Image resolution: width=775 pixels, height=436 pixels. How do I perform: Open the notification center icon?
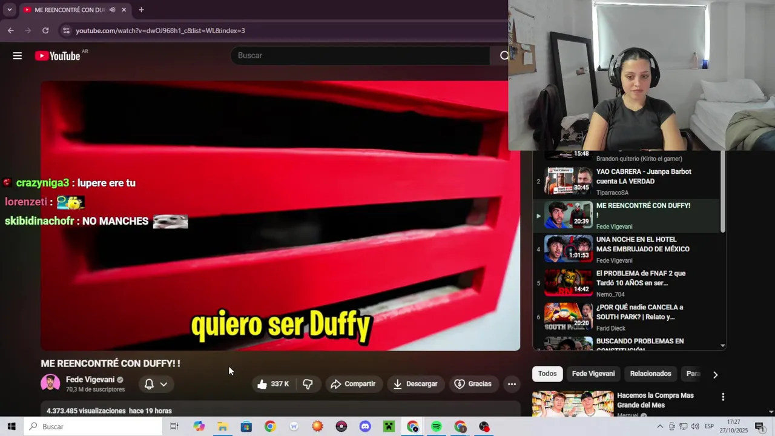pyautogui.click(x=759, y=426)
